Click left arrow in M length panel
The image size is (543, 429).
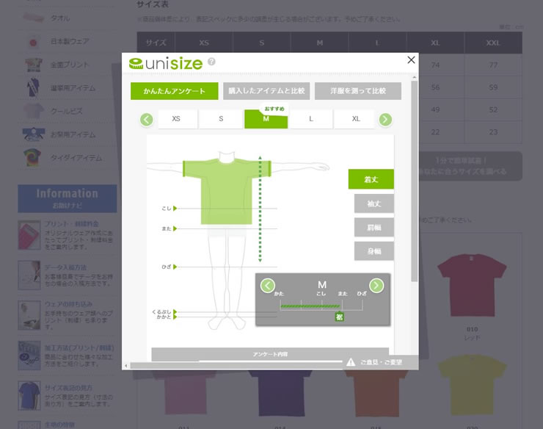pyautogui.click(x=268, y=286)
